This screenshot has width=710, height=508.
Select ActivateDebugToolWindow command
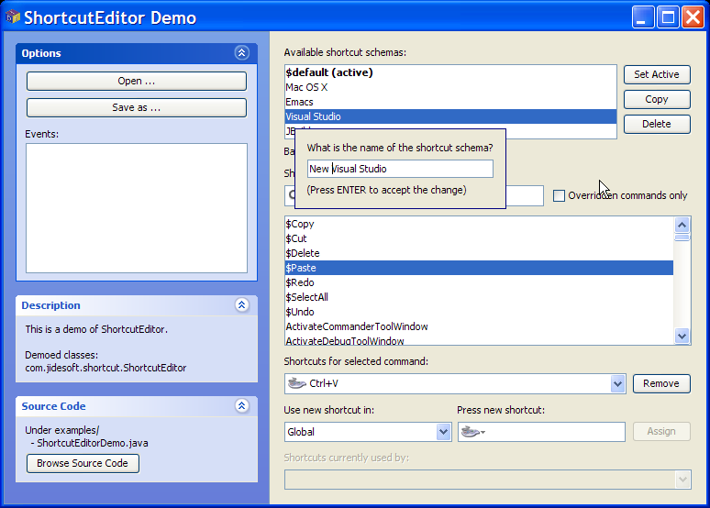point(479,340)
